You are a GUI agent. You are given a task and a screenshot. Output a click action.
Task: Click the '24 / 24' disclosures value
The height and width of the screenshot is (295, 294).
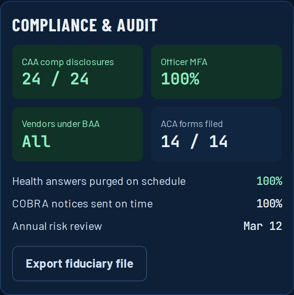pos(55,79)
